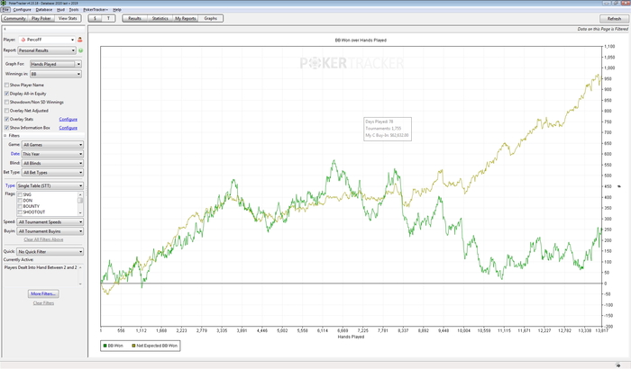The height and width of the screenshot is (369, 631).
Task: Switch to the Statistics tab
Action: click(x=160, y=18)
